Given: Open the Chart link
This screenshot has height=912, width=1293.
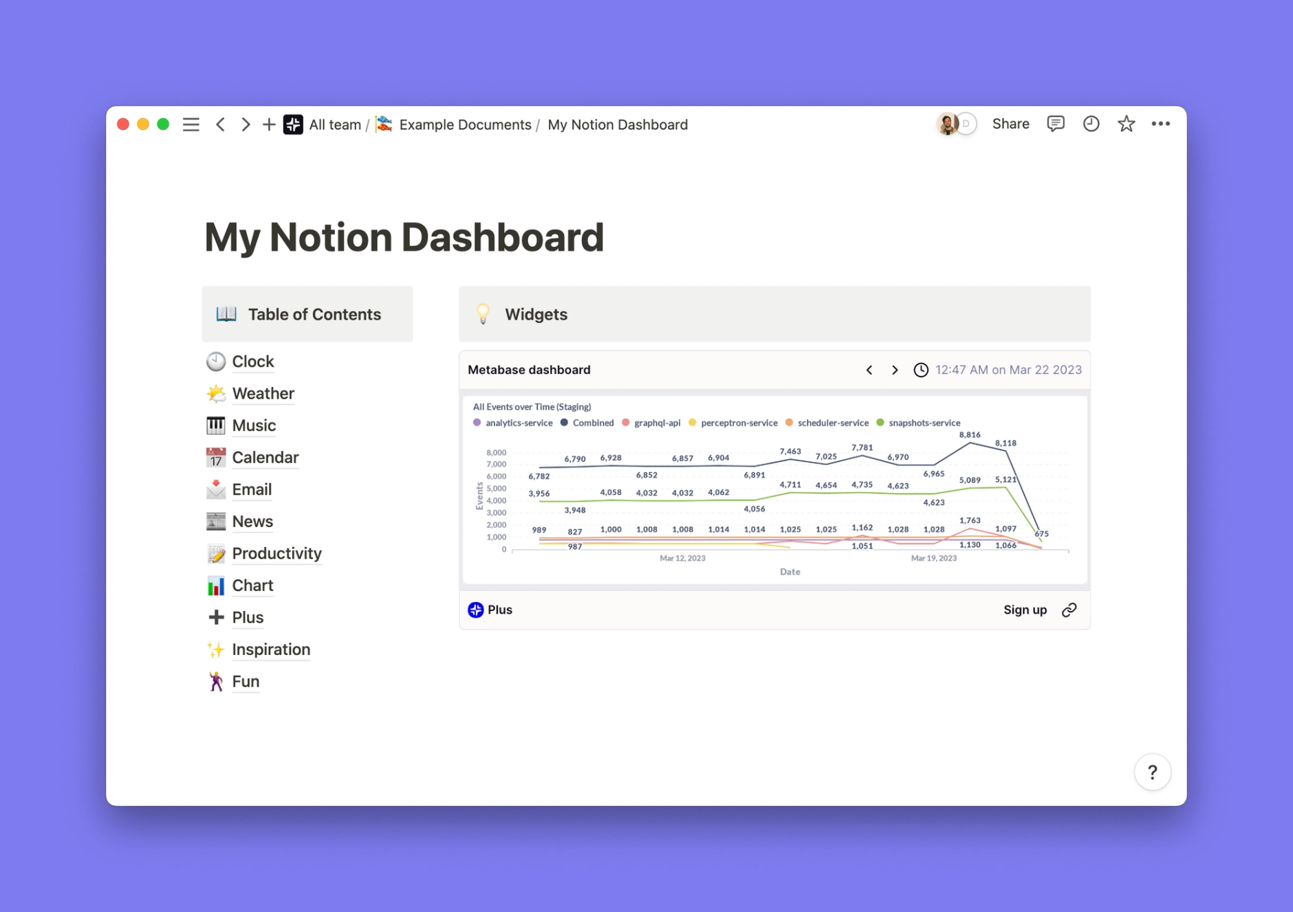Looking at the screenshot, I should click(252, 586).
